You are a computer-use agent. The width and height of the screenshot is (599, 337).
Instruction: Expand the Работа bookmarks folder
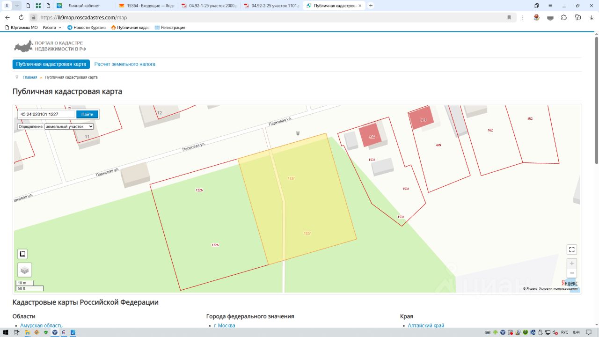tap(52, 28)
